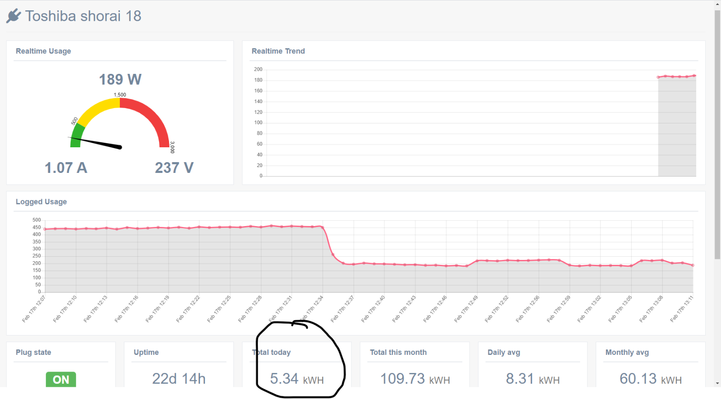Click the 189 W power reading

tap(120, 79)
